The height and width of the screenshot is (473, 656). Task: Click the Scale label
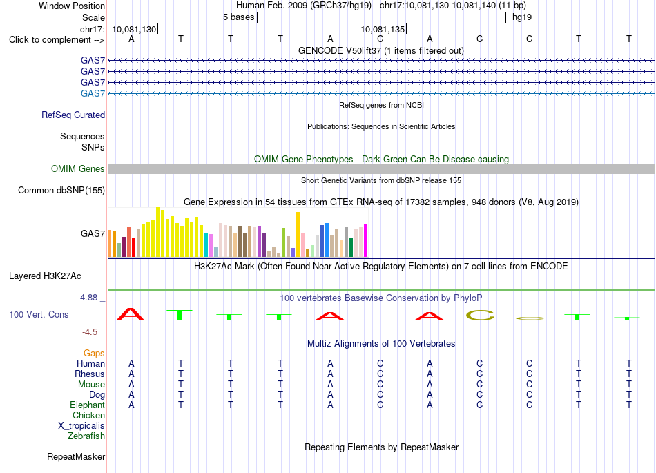pos(93,17)
